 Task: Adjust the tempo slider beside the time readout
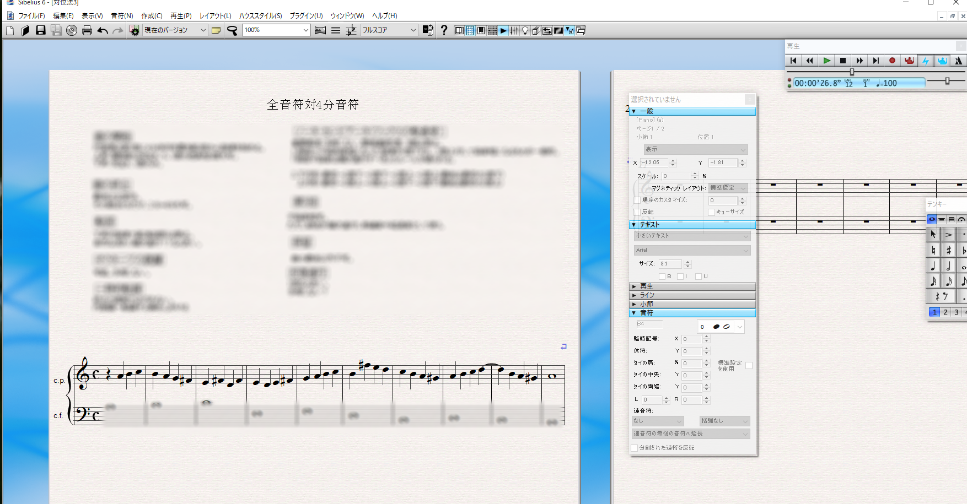946,81
